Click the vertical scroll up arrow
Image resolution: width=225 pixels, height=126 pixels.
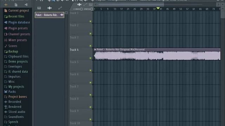click(x=223, y=9)
